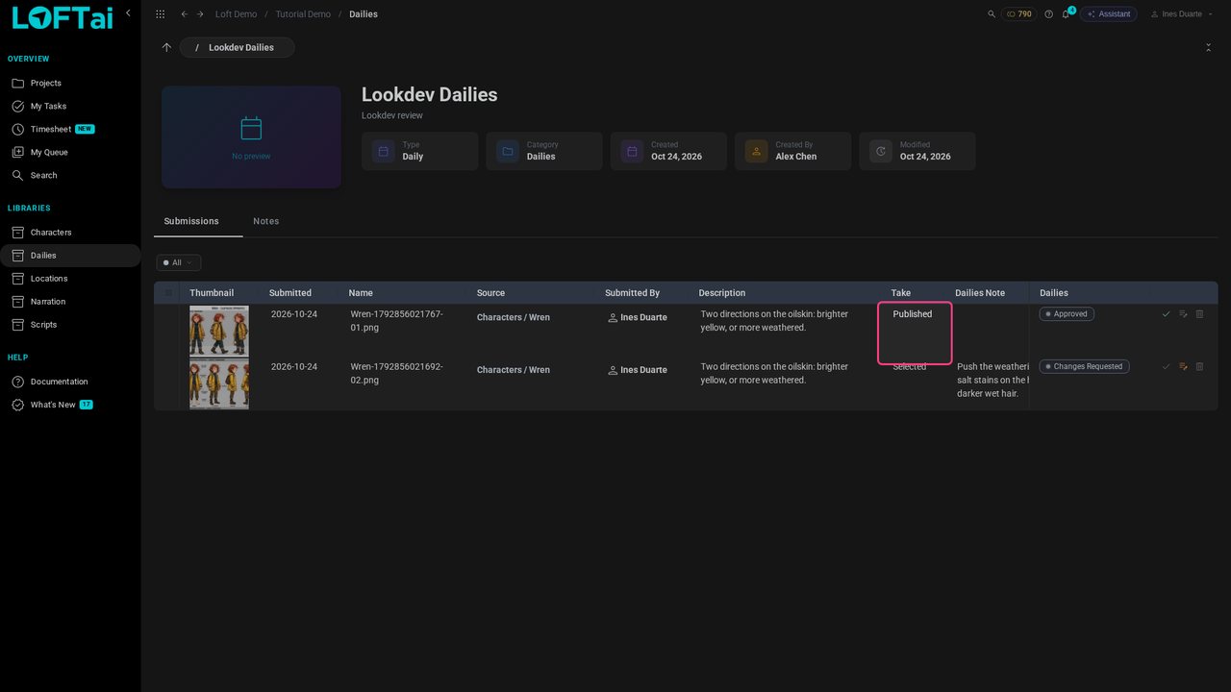Approve the second submission with the checkmark
Screen dimensions: 1231x692
(x=1167, y=367)
